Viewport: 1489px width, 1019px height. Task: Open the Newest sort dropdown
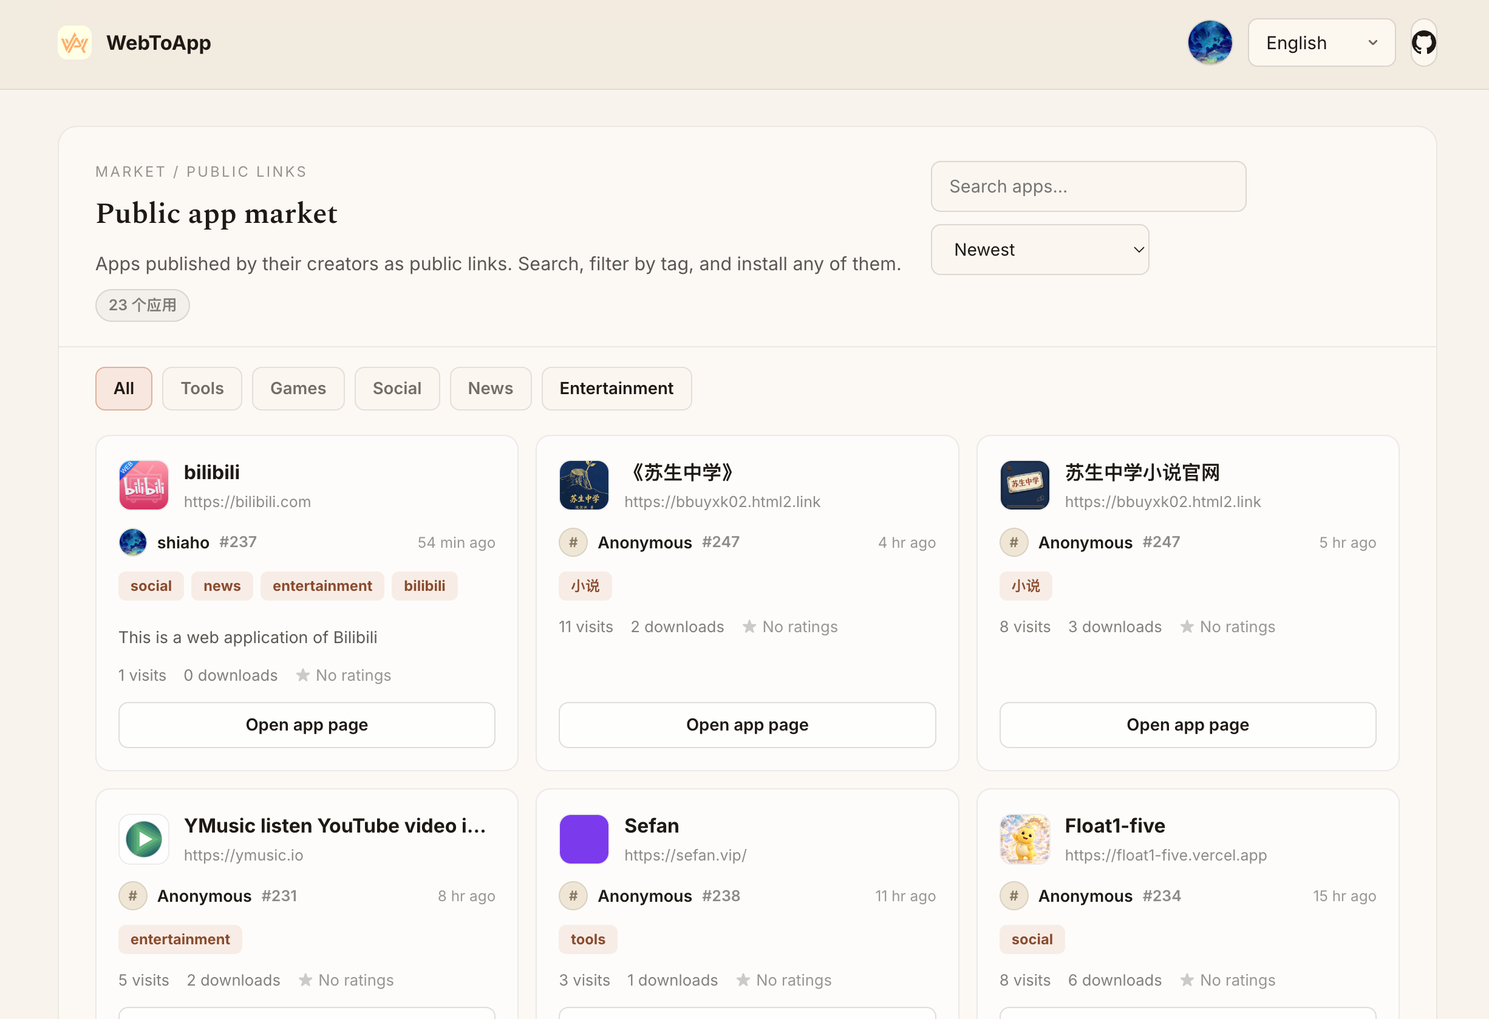pos(1039,250)
